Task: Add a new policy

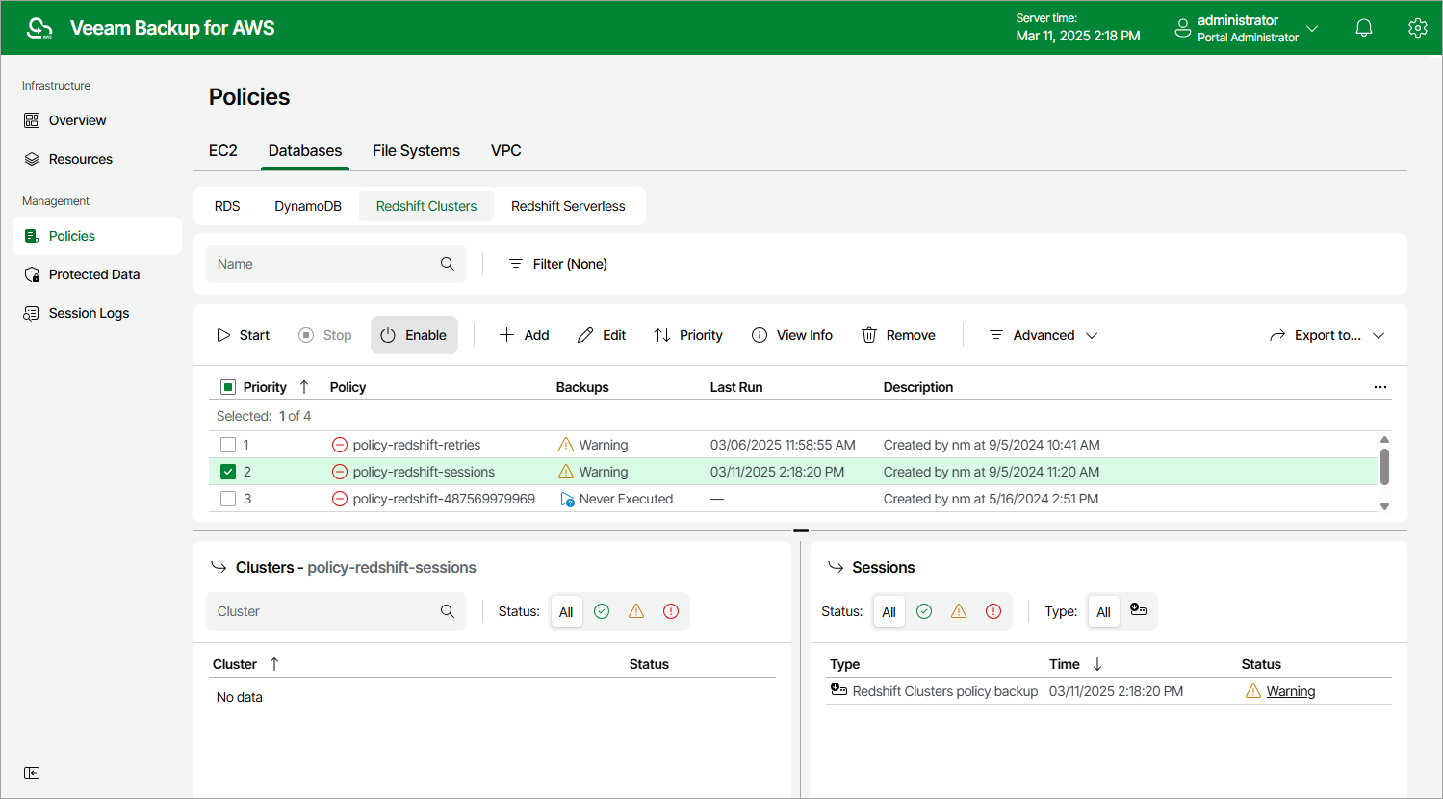Action: [525, 335]
